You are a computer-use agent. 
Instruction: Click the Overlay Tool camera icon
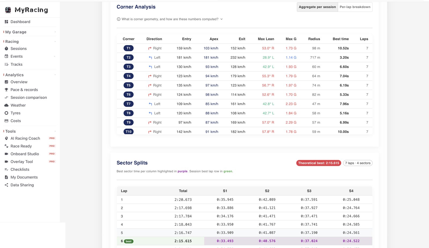[x=6, y=162]
